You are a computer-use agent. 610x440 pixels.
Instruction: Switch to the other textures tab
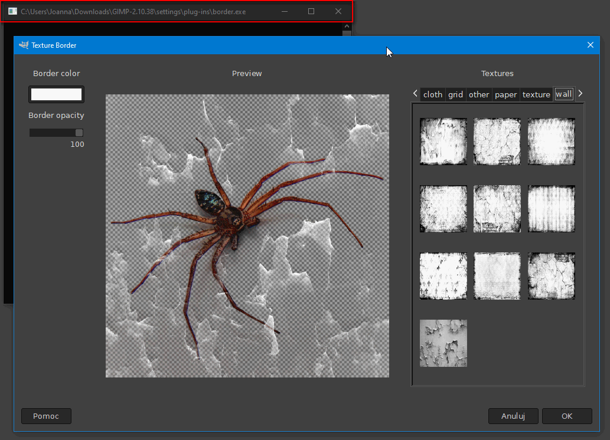pyautogui.click(x=479, y=94)
